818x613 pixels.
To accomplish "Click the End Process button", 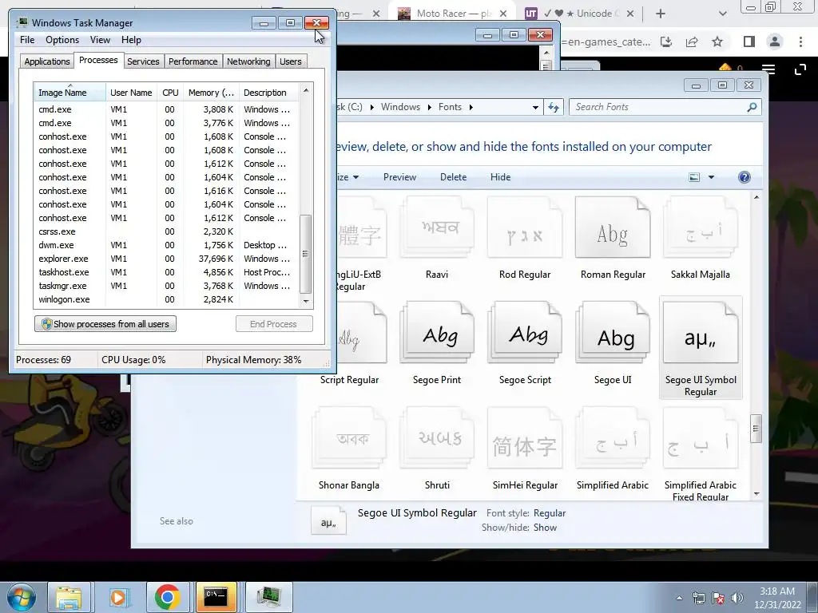I will (x=274, y=324).
